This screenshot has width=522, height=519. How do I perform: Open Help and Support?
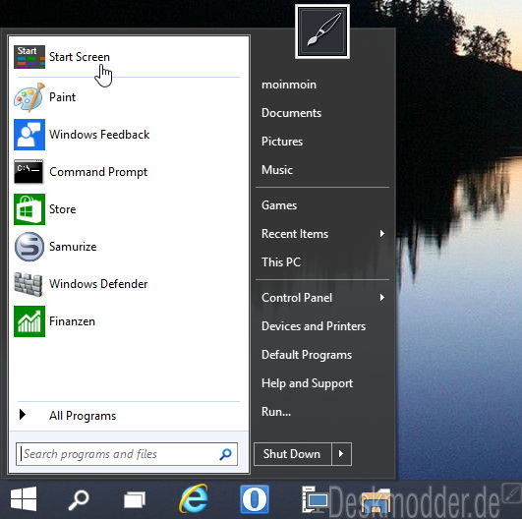pyautogui.click(x=307, y=383)
